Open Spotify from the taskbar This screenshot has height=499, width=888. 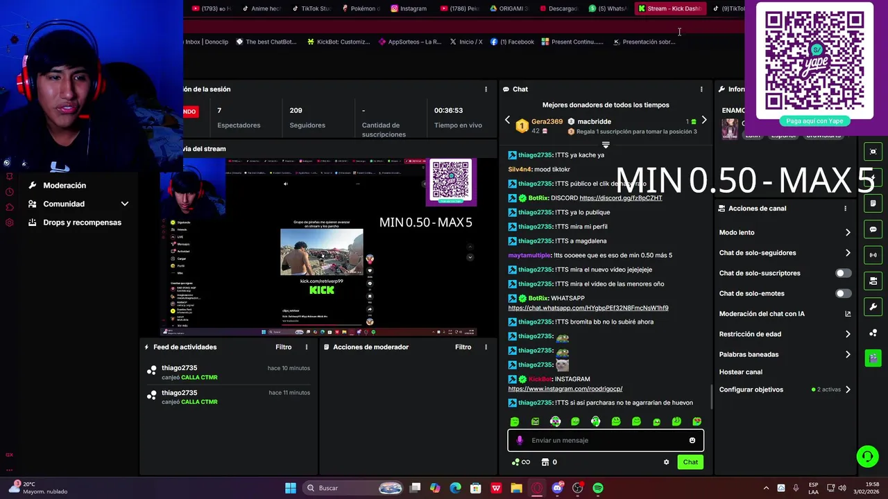598,488
